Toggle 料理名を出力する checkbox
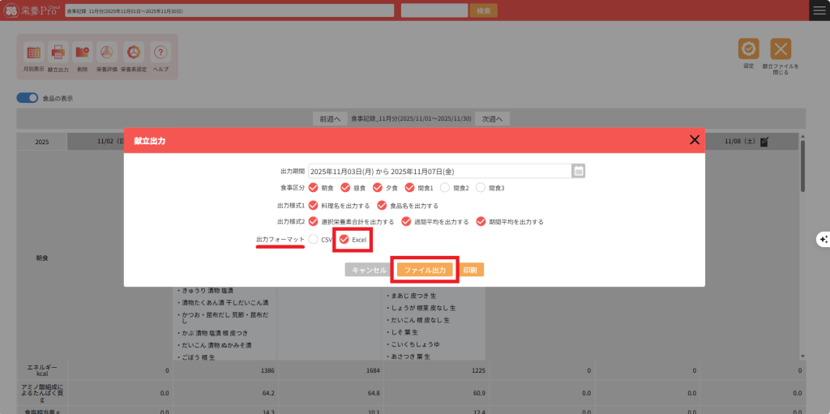The width and height of the screenshot is (830, 414). pyautogui.click(x=314, y=205)
